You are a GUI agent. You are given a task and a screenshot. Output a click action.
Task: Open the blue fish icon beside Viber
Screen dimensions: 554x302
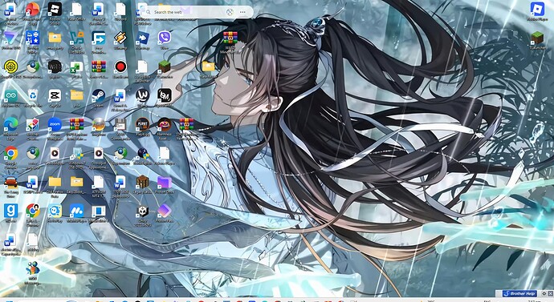click(142, 38)
